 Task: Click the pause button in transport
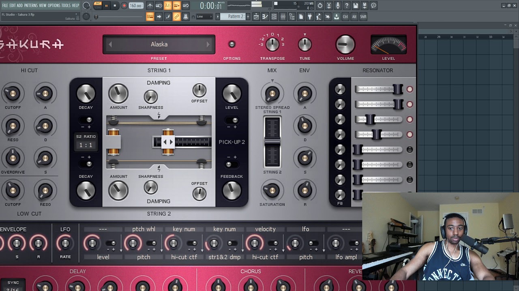pos(106,6)
